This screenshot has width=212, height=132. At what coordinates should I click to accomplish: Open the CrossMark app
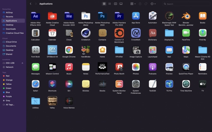pyautogui.click(x=136, y=33)
